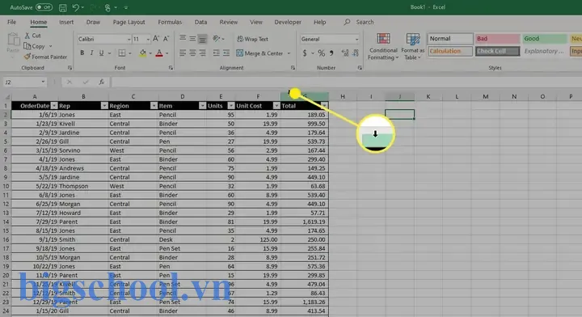
Task: Increase decimal places
Action: (x=345, y=53)
